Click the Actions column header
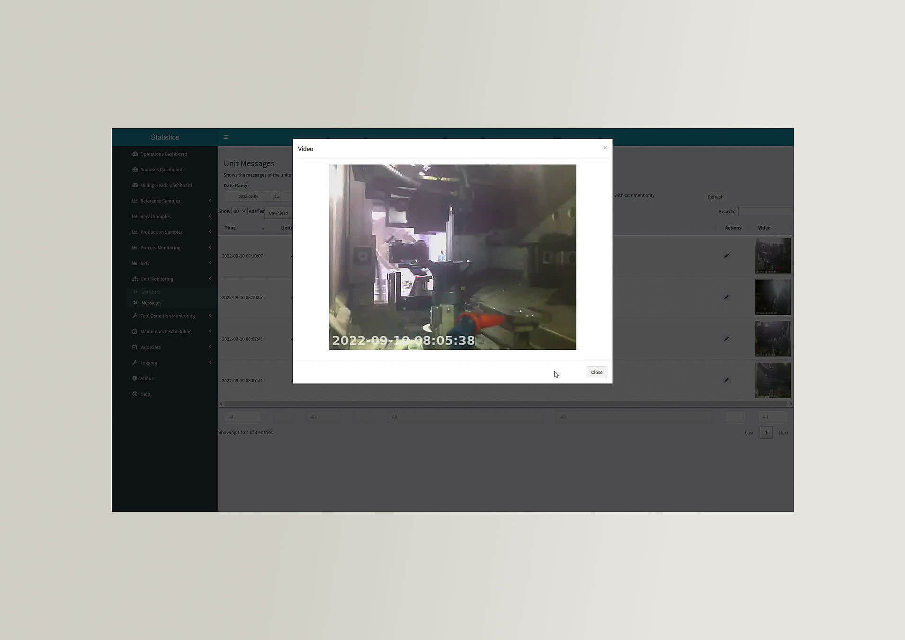905x640 pixels. (x=733, y=228)
